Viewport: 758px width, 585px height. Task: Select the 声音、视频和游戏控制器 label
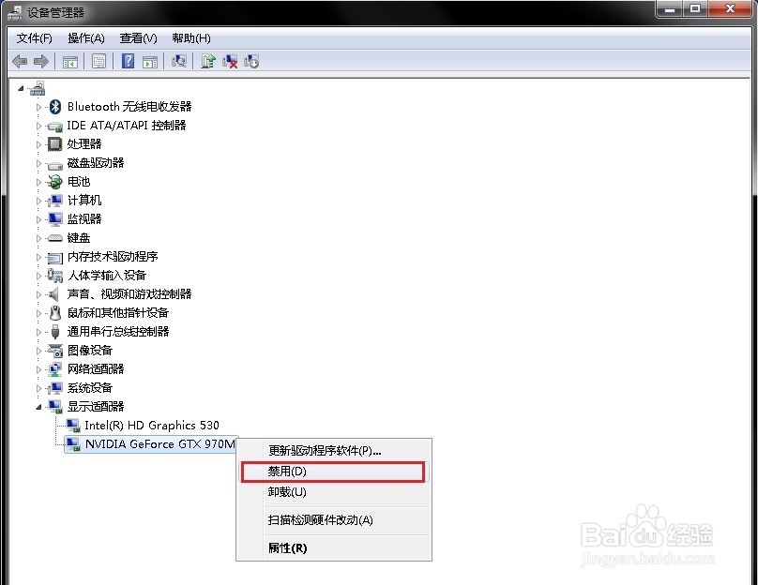[x=129, y=294]
